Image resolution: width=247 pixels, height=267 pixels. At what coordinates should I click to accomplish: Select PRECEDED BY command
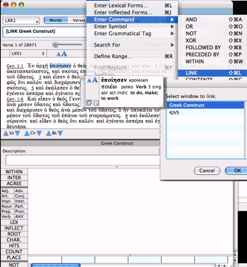212,55
